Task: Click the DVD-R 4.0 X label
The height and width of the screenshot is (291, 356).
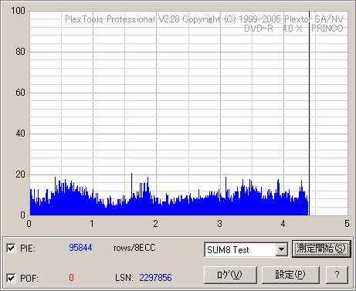Action: click(273, 29)
